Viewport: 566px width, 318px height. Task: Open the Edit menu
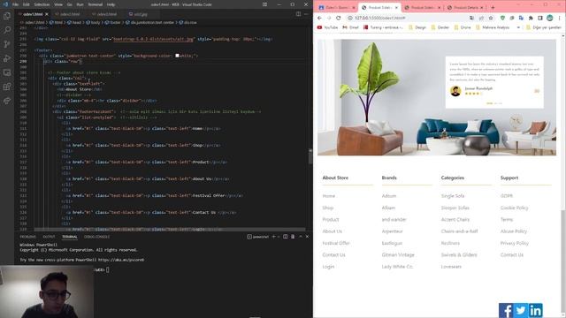(x=27, y=4)
